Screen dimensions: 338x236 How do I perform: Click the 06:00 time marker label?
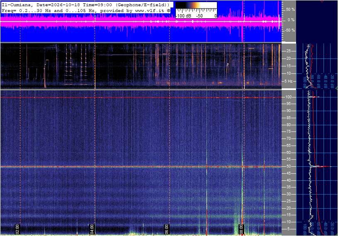click(167, 229)
